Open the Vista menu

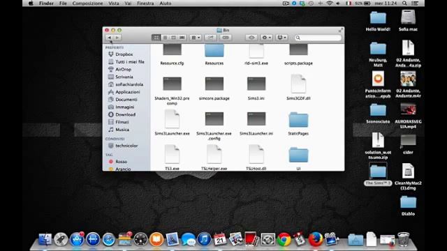113,3
